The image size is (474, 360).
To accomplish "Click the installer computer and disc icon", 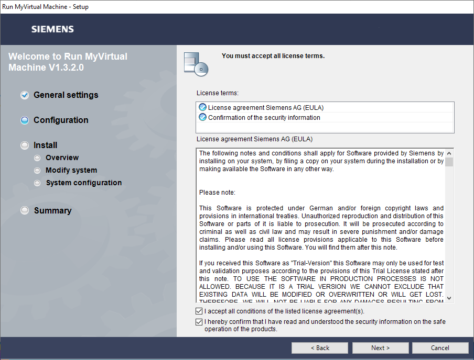I will point(196,64).
